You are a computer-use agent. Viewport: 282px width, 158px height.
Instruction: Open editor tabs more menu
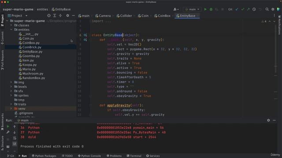(274, 16)
